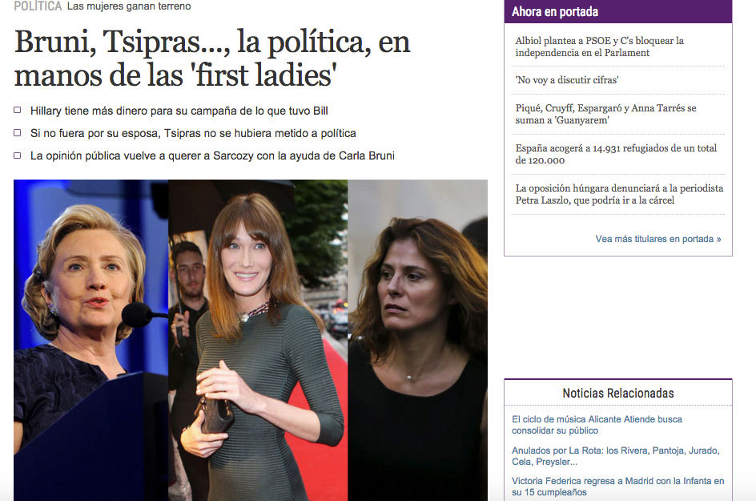Open 'Anulados por La Rota' related story
756x501 pixels.
tap(616, 455)
